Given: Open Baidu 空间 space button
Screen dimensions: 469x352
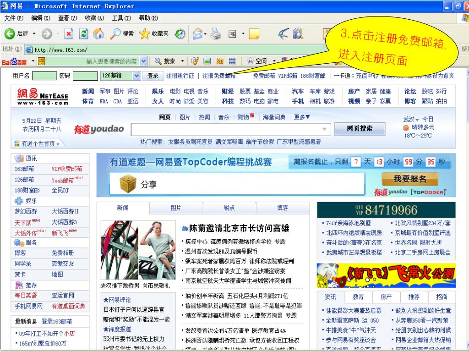Looking at the screenshot, I should 257,61.
